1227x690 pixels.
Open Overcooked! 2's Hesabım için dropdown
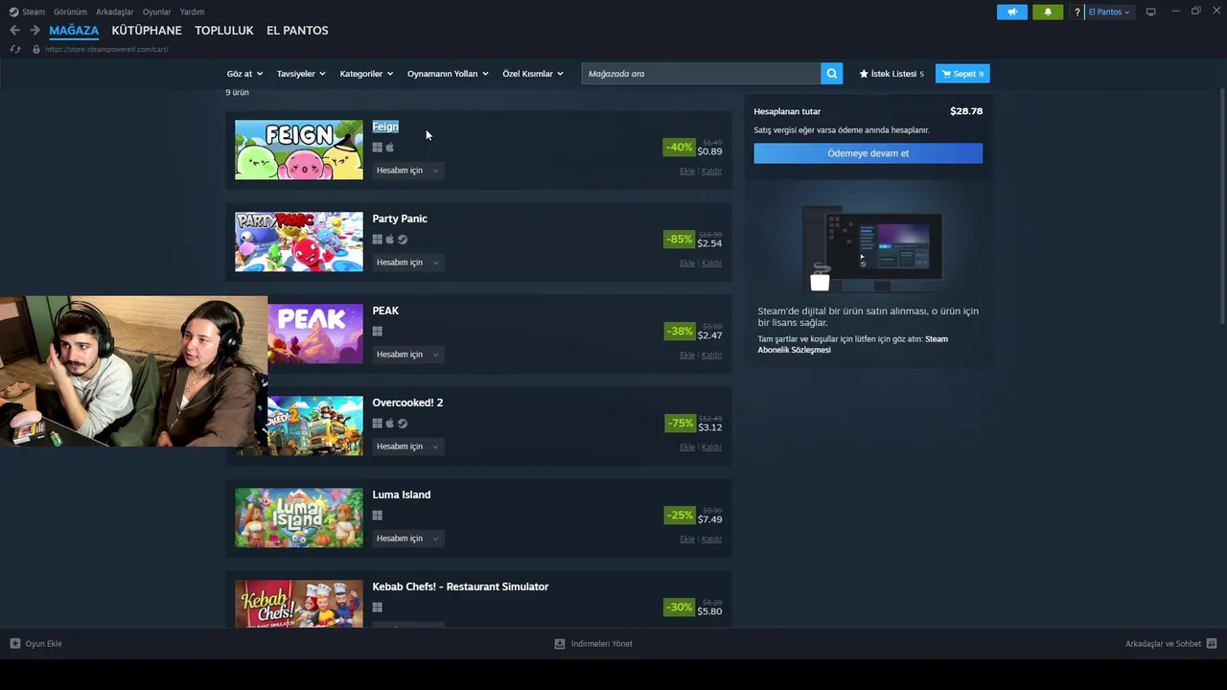coord(407,447)
